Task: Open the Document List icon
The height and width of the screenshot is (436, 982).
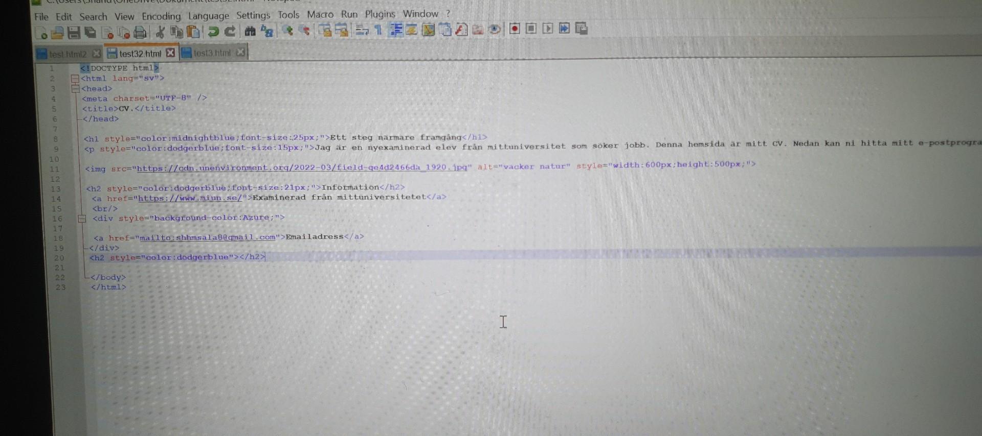Action: point(445,30)
